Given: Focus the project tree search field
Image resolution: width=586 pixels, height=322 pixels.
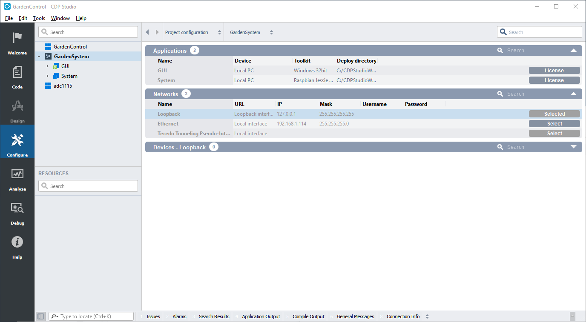Looking at the screenshot, I should (88, 32).
